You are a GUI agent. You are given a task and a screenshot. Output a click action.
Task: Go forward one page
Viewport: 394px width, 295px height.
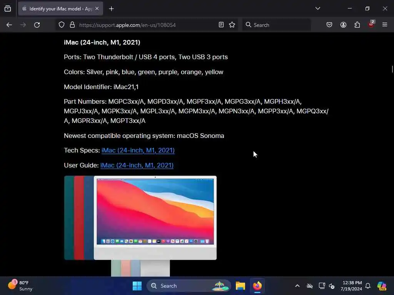[23, 25]
